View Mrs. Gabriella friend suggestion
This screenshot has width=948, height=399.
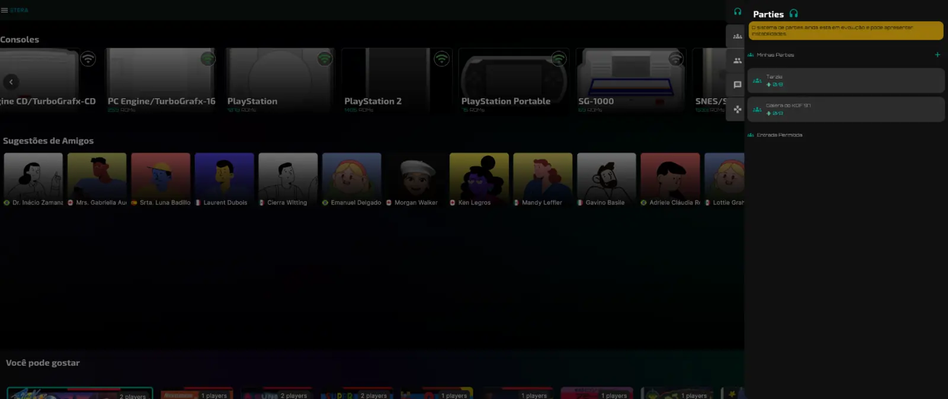(x=97, y=180)
